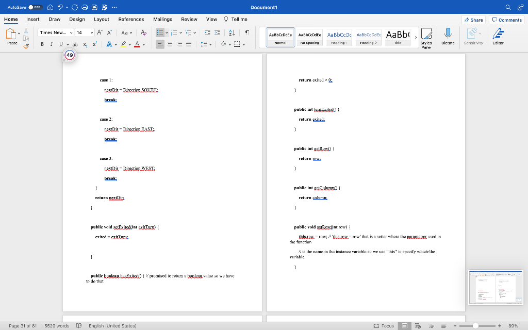Sort the selected text
528x330 pixels.
[x=232, y=32]
